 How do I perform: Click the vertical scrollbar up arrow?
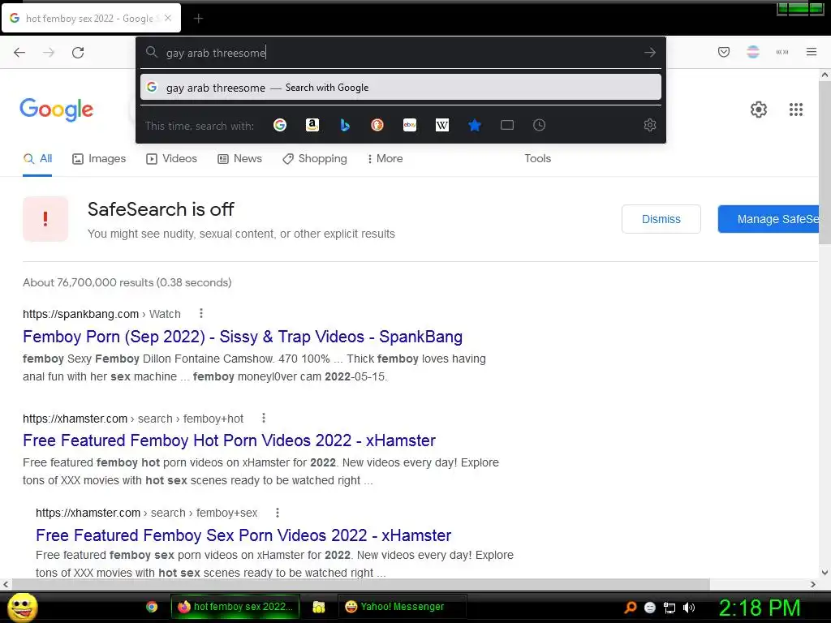[825, 75]
